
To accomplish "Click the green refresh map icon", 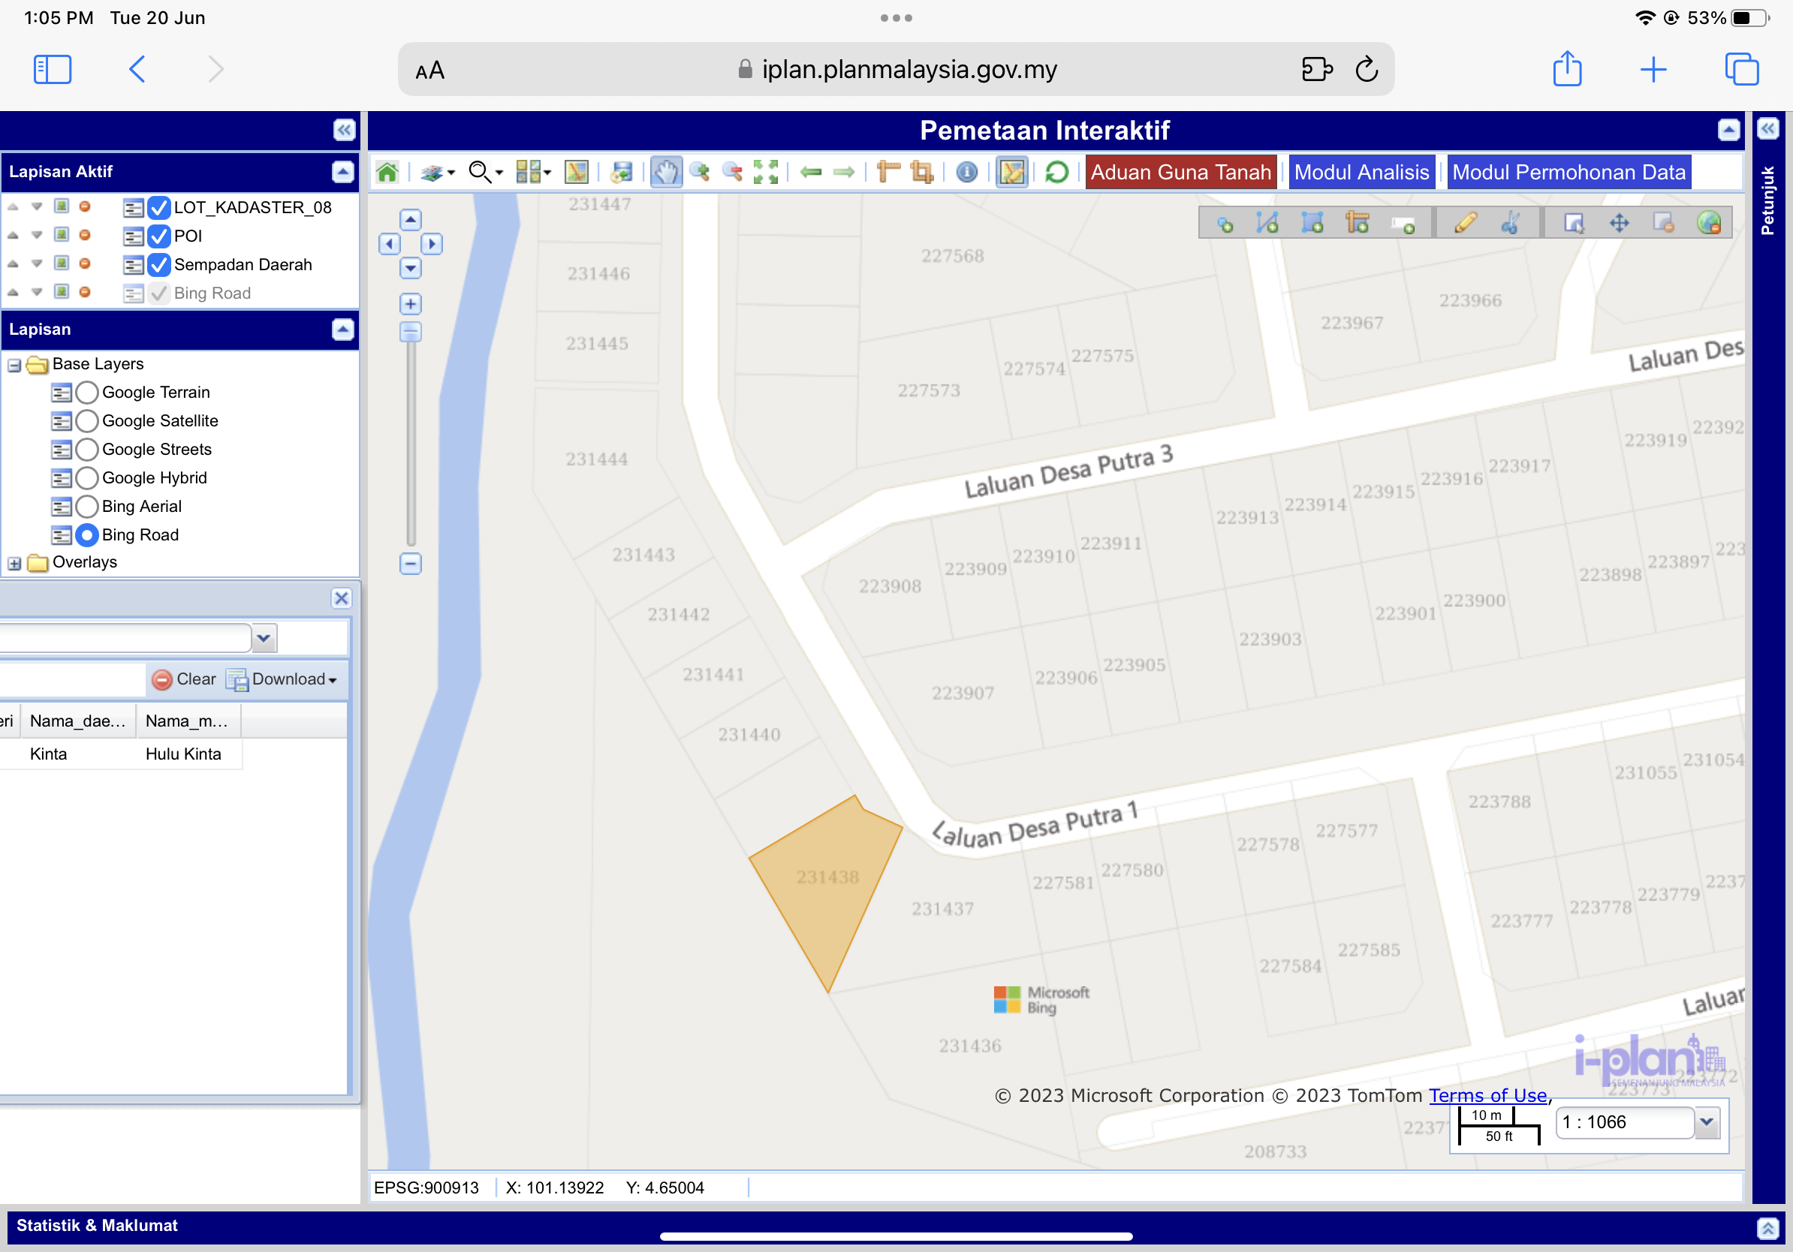I will 1056,172.
